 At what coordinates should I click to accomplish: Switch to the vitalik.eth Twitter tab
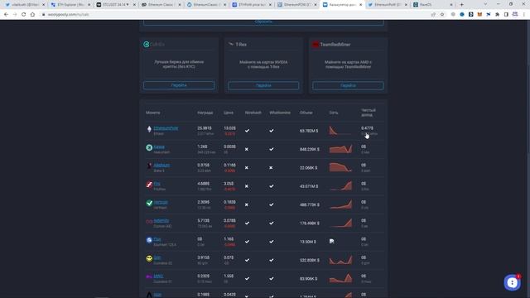pyautogui.click(x=26, y=5)
